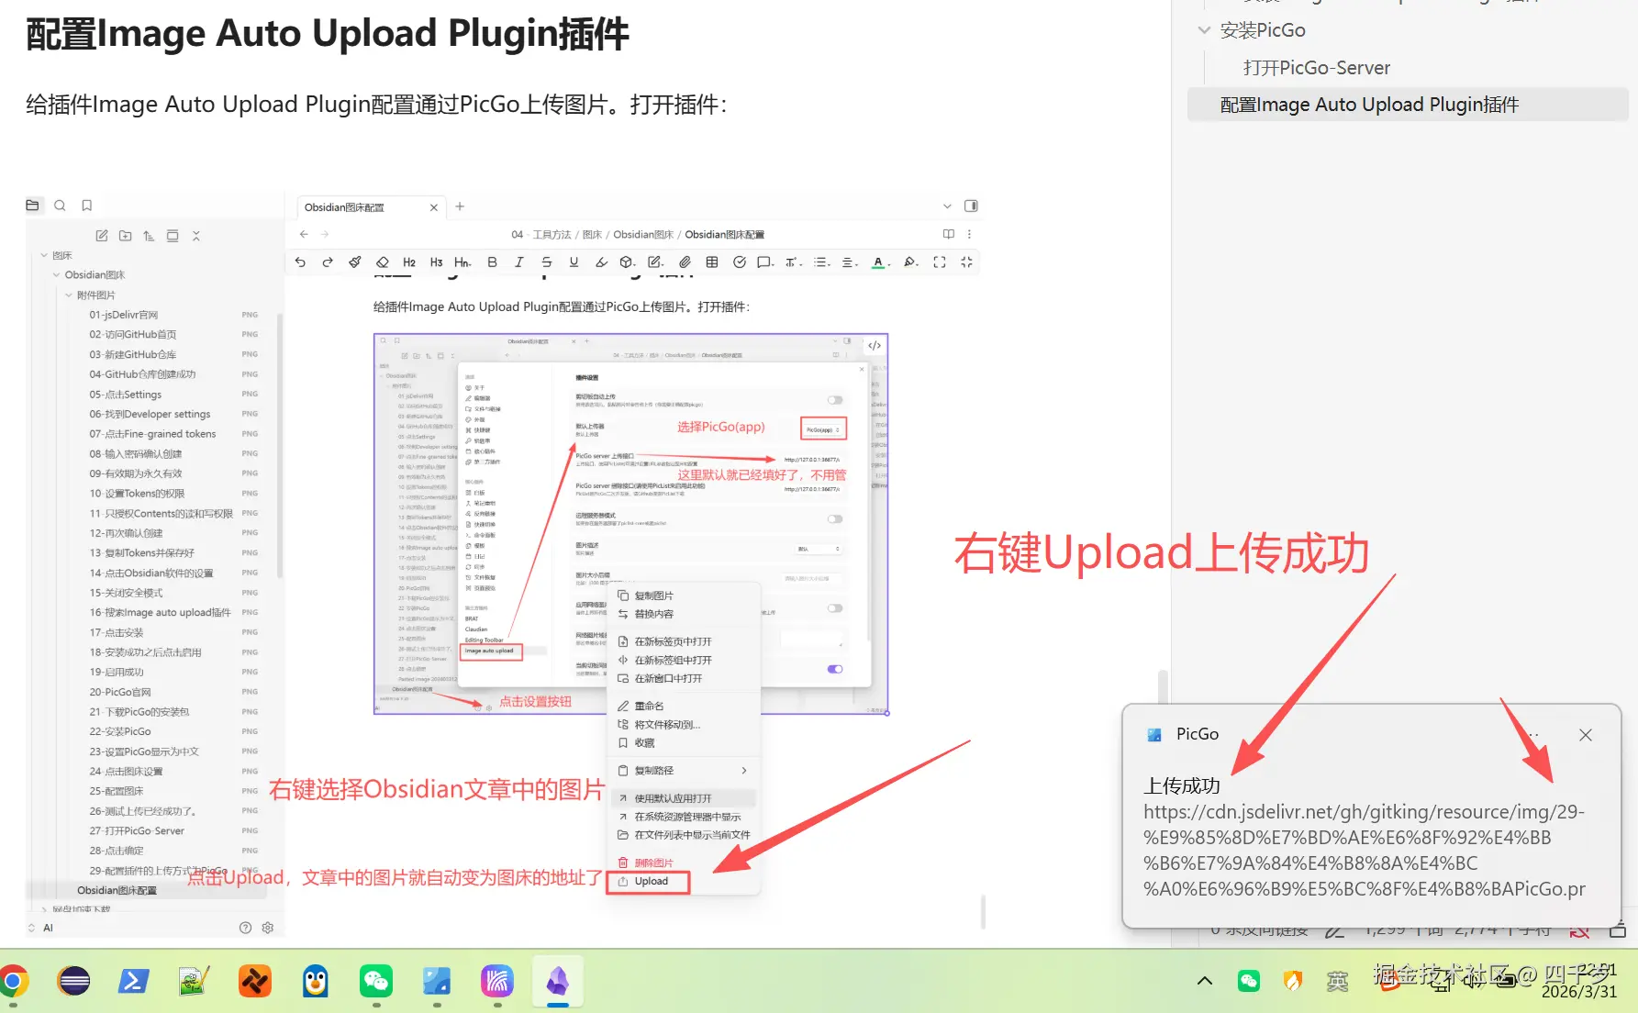Viewport: 1638px width, 1013px height.
Task: Undo the last edit in toolbar
Action: pyautogui.click(x=300, y=262)
